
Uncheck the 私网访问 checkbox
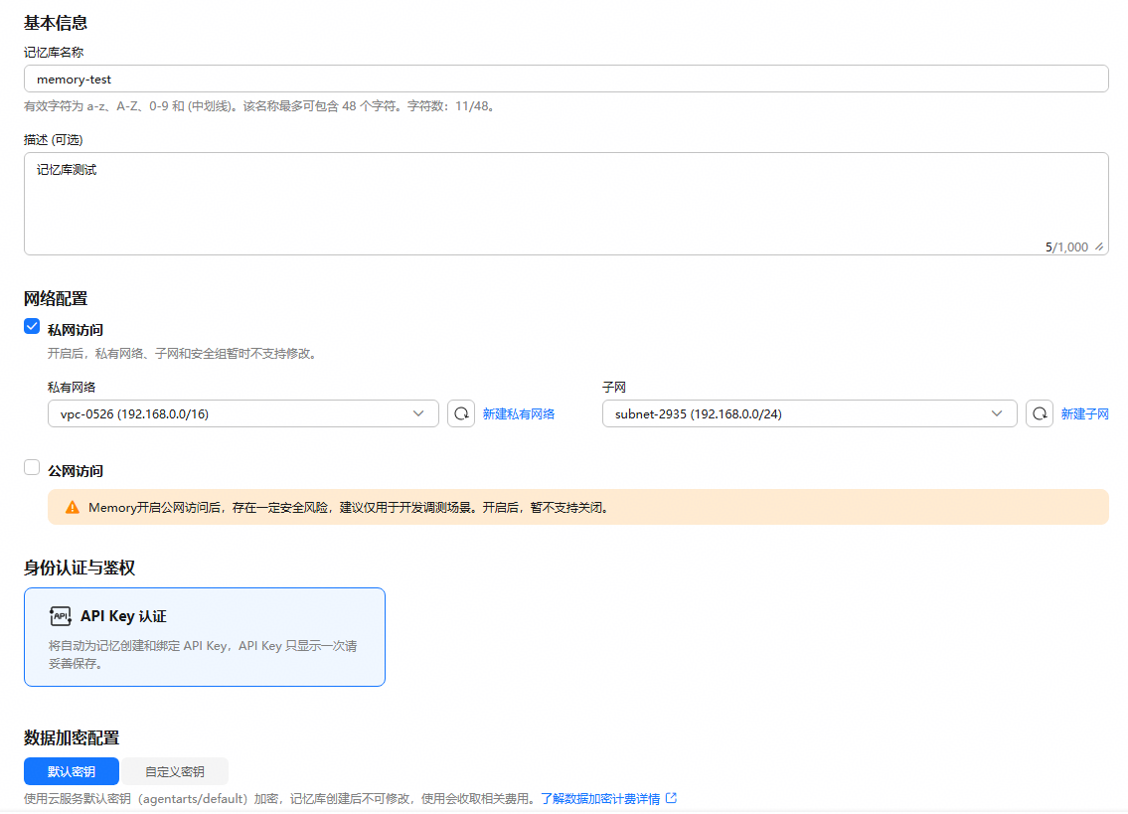point(32,327)
